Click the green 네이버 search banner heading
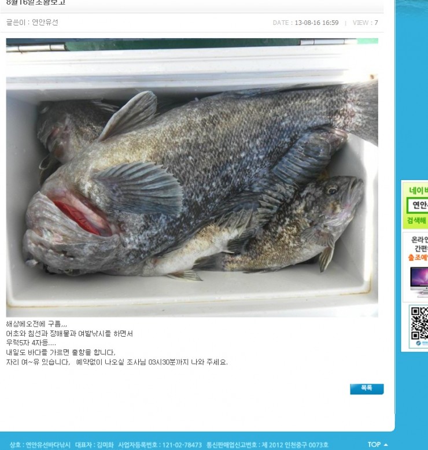428x450 pixels. click(419, 190)
